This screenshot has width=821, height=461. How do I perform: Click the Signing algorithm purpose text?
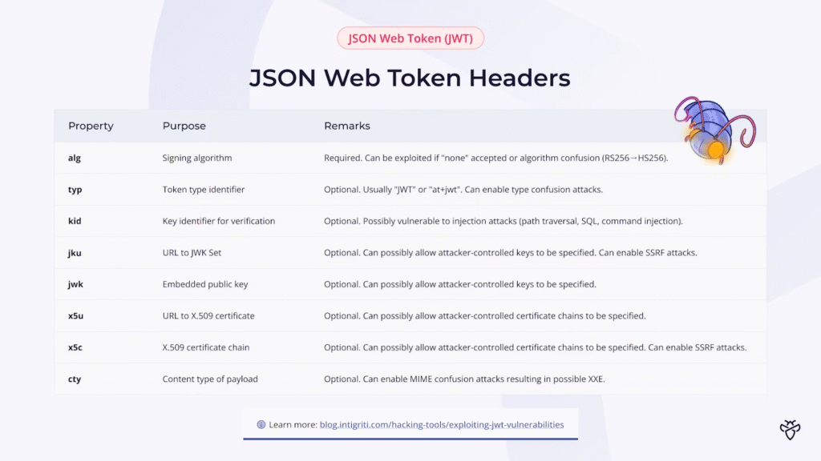coord(197,158)
